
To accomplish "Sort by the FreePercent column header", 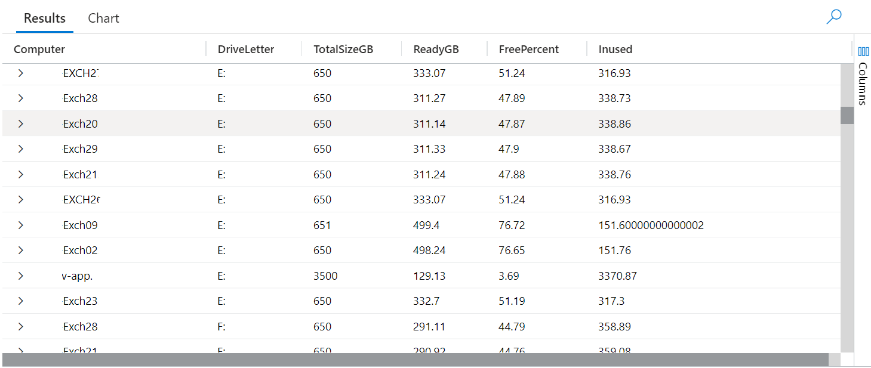I will click(529, 50).
